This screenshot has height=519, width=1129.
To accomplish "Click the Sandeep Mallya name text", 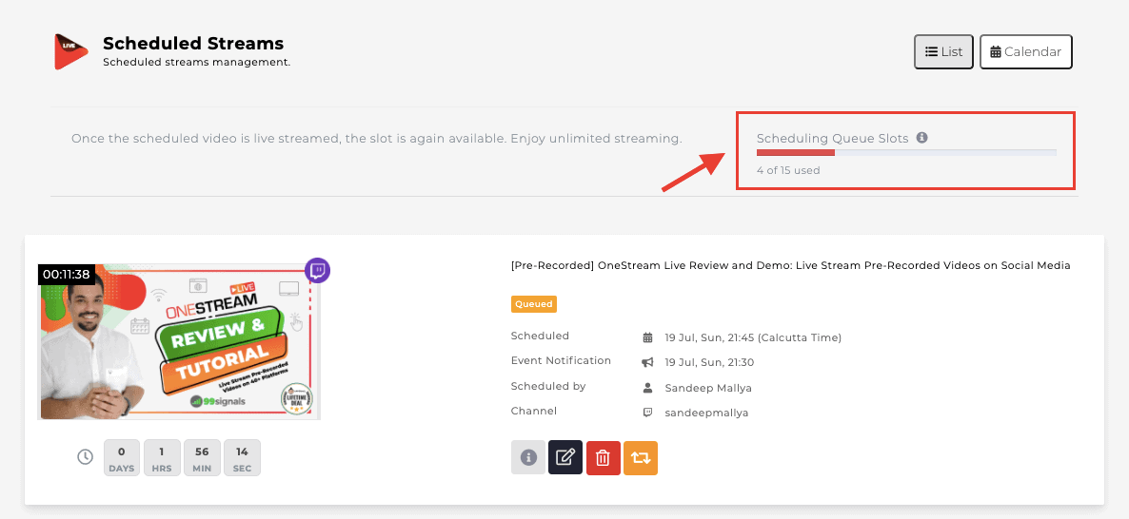I will [x=706, y=388].
